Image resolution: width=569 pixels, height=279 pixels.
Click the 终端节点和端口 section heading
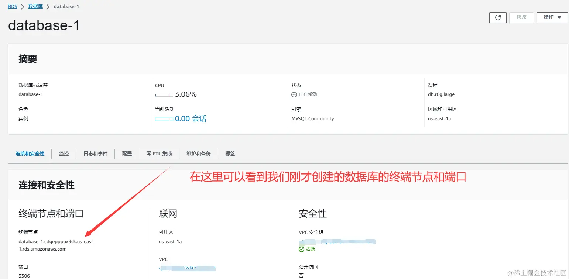(x=51, y=213)
